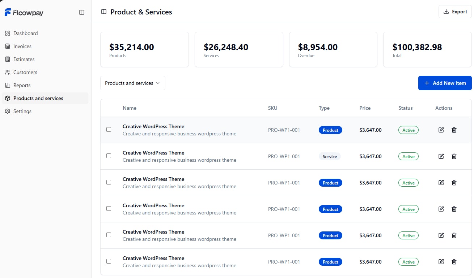The image size is (474, 278).
Task: Click the Actions column header
Action: pos(444,108)
